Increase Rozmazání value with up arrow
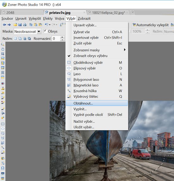Image resolution: width=174 pixels, height=181 pixels. (62, 37)
